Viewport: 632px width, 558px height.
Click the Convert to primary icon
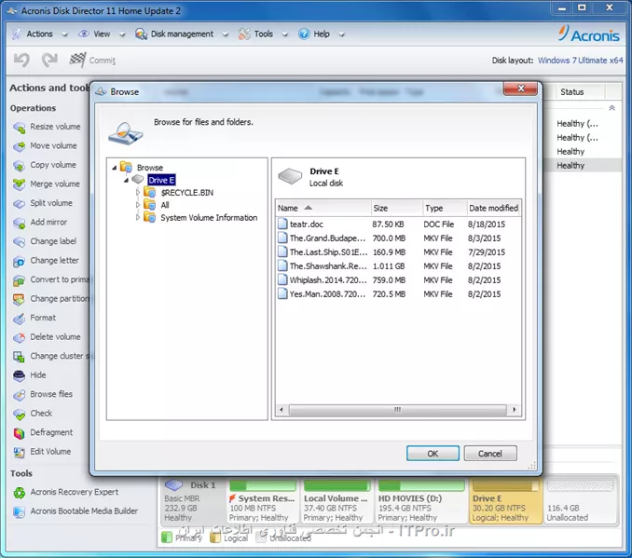point(19,280)
